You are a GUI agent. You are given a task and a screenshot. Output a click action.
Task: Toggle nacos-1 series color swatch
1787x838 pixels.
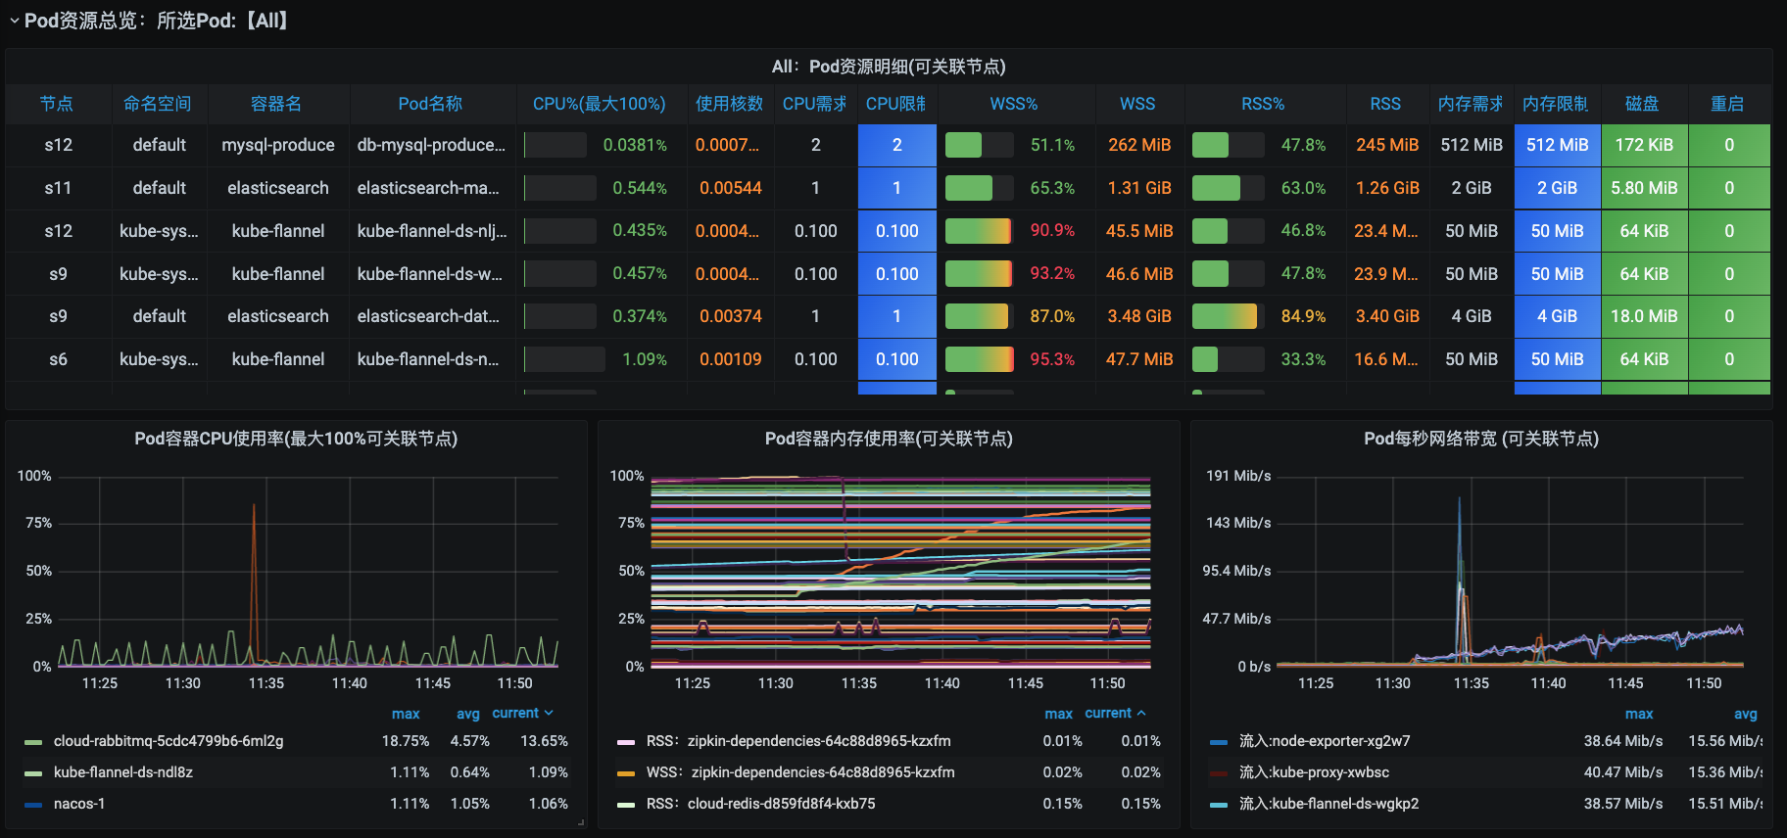[33, 805]
